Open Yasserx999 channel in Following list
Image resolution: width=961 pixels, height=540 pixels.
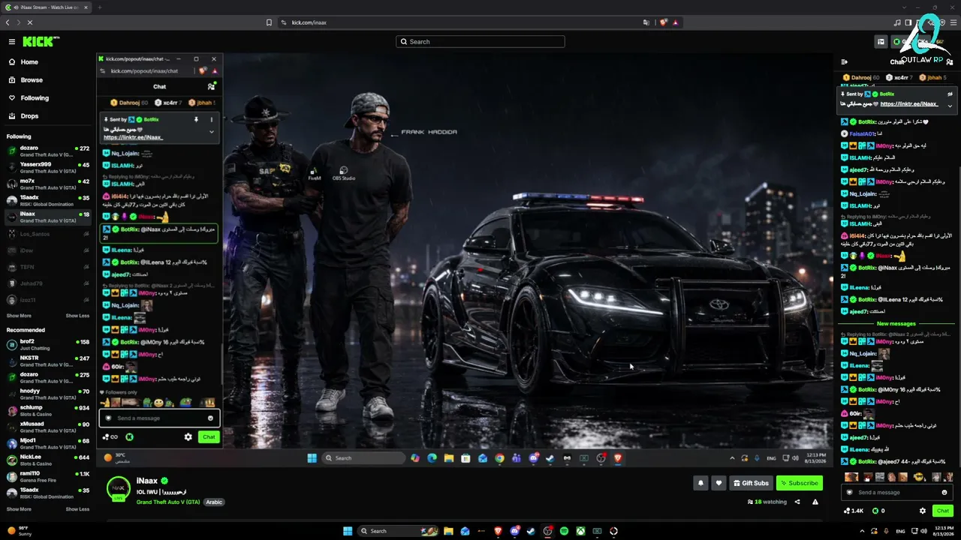click(x=47, y=167)
